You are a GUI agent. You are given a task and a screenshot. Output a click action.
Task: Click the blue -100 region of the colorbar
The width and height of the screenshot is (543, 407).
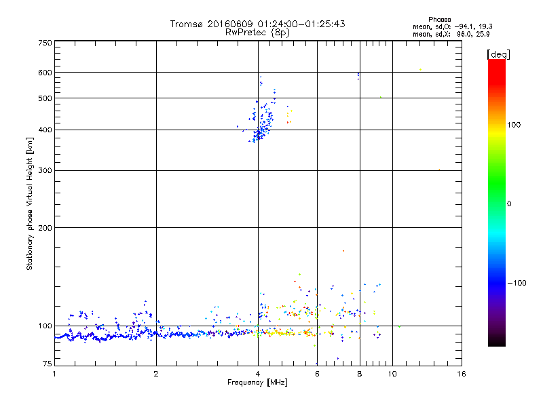(497, 282)
